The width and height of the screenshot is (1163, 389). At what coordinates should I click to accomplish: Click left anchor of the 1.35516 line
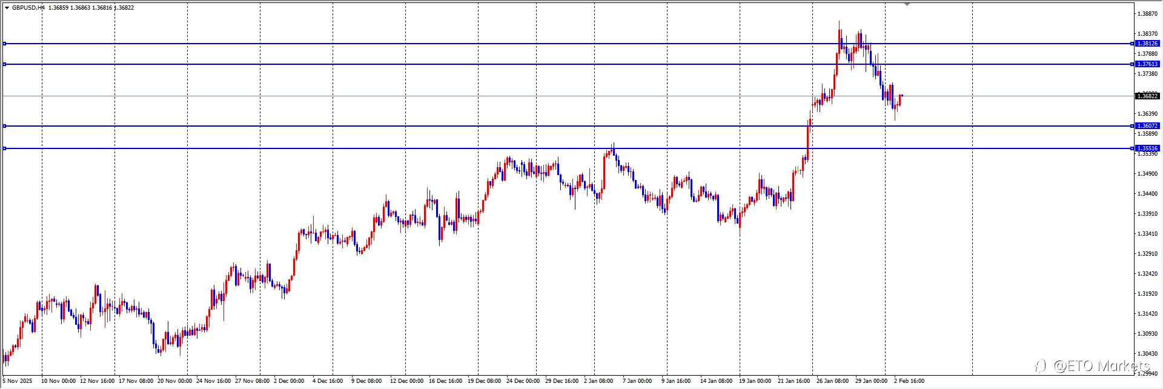pos(4,148)
